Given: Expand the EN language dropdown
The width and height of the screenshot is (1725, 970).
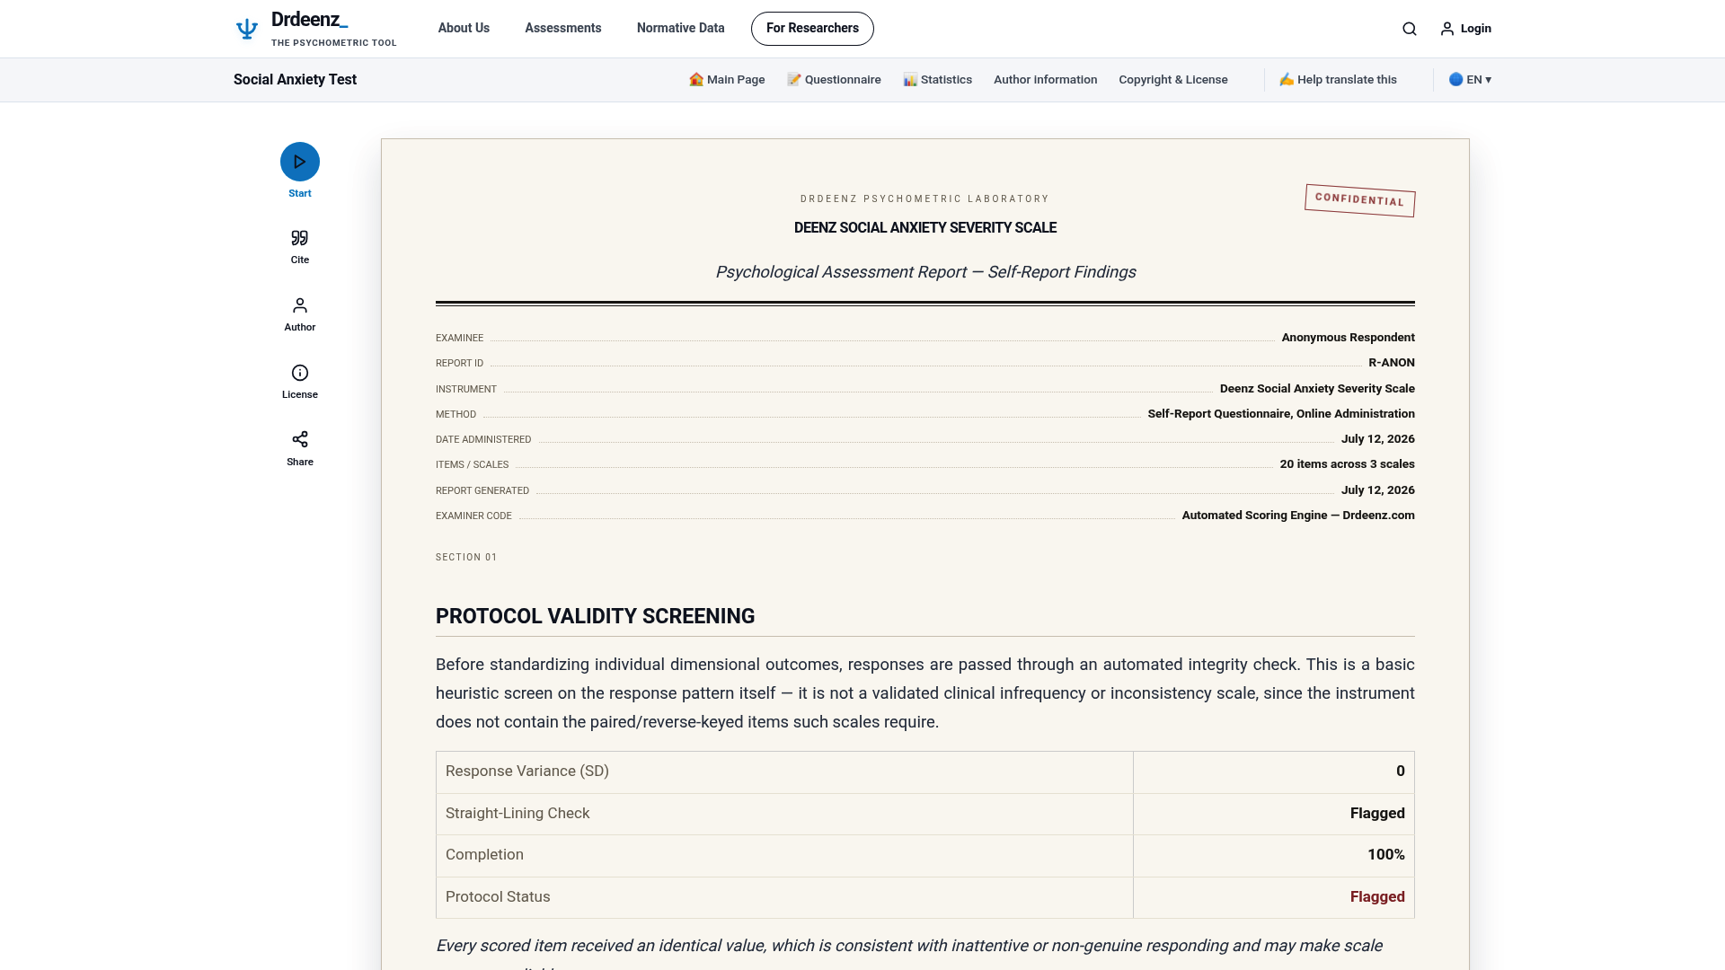Looking at the screenshot, I should click(1479, 79).
